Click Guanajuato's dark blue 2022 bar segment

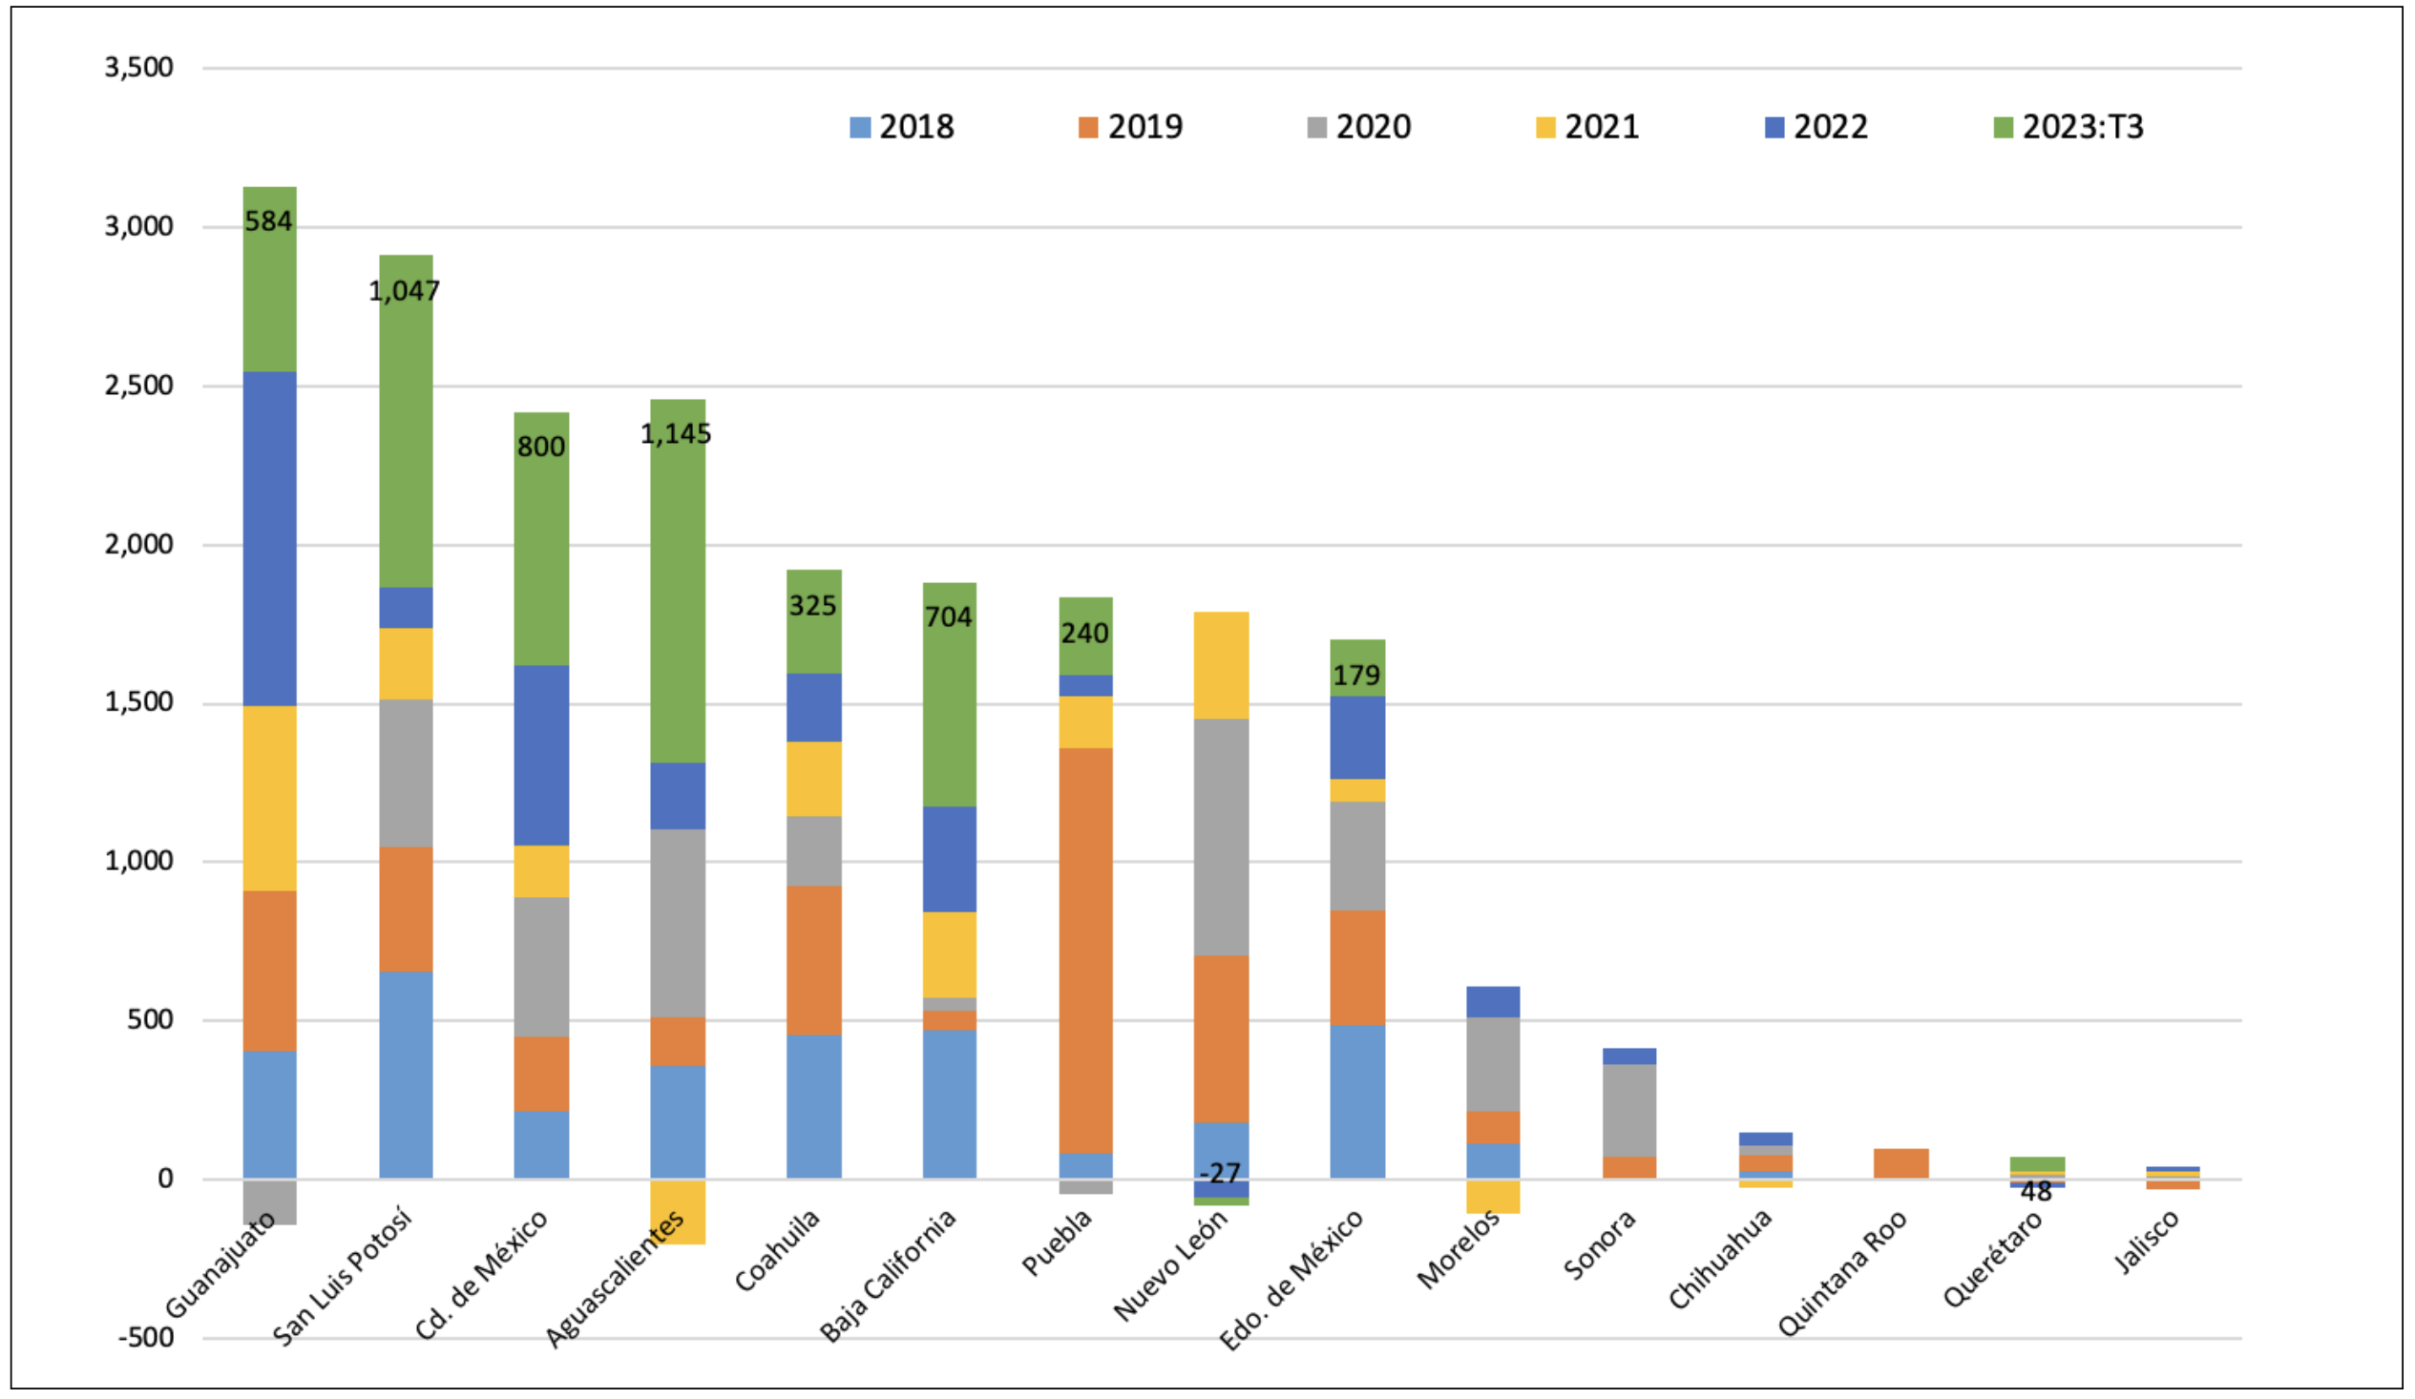tap(269, 539)
